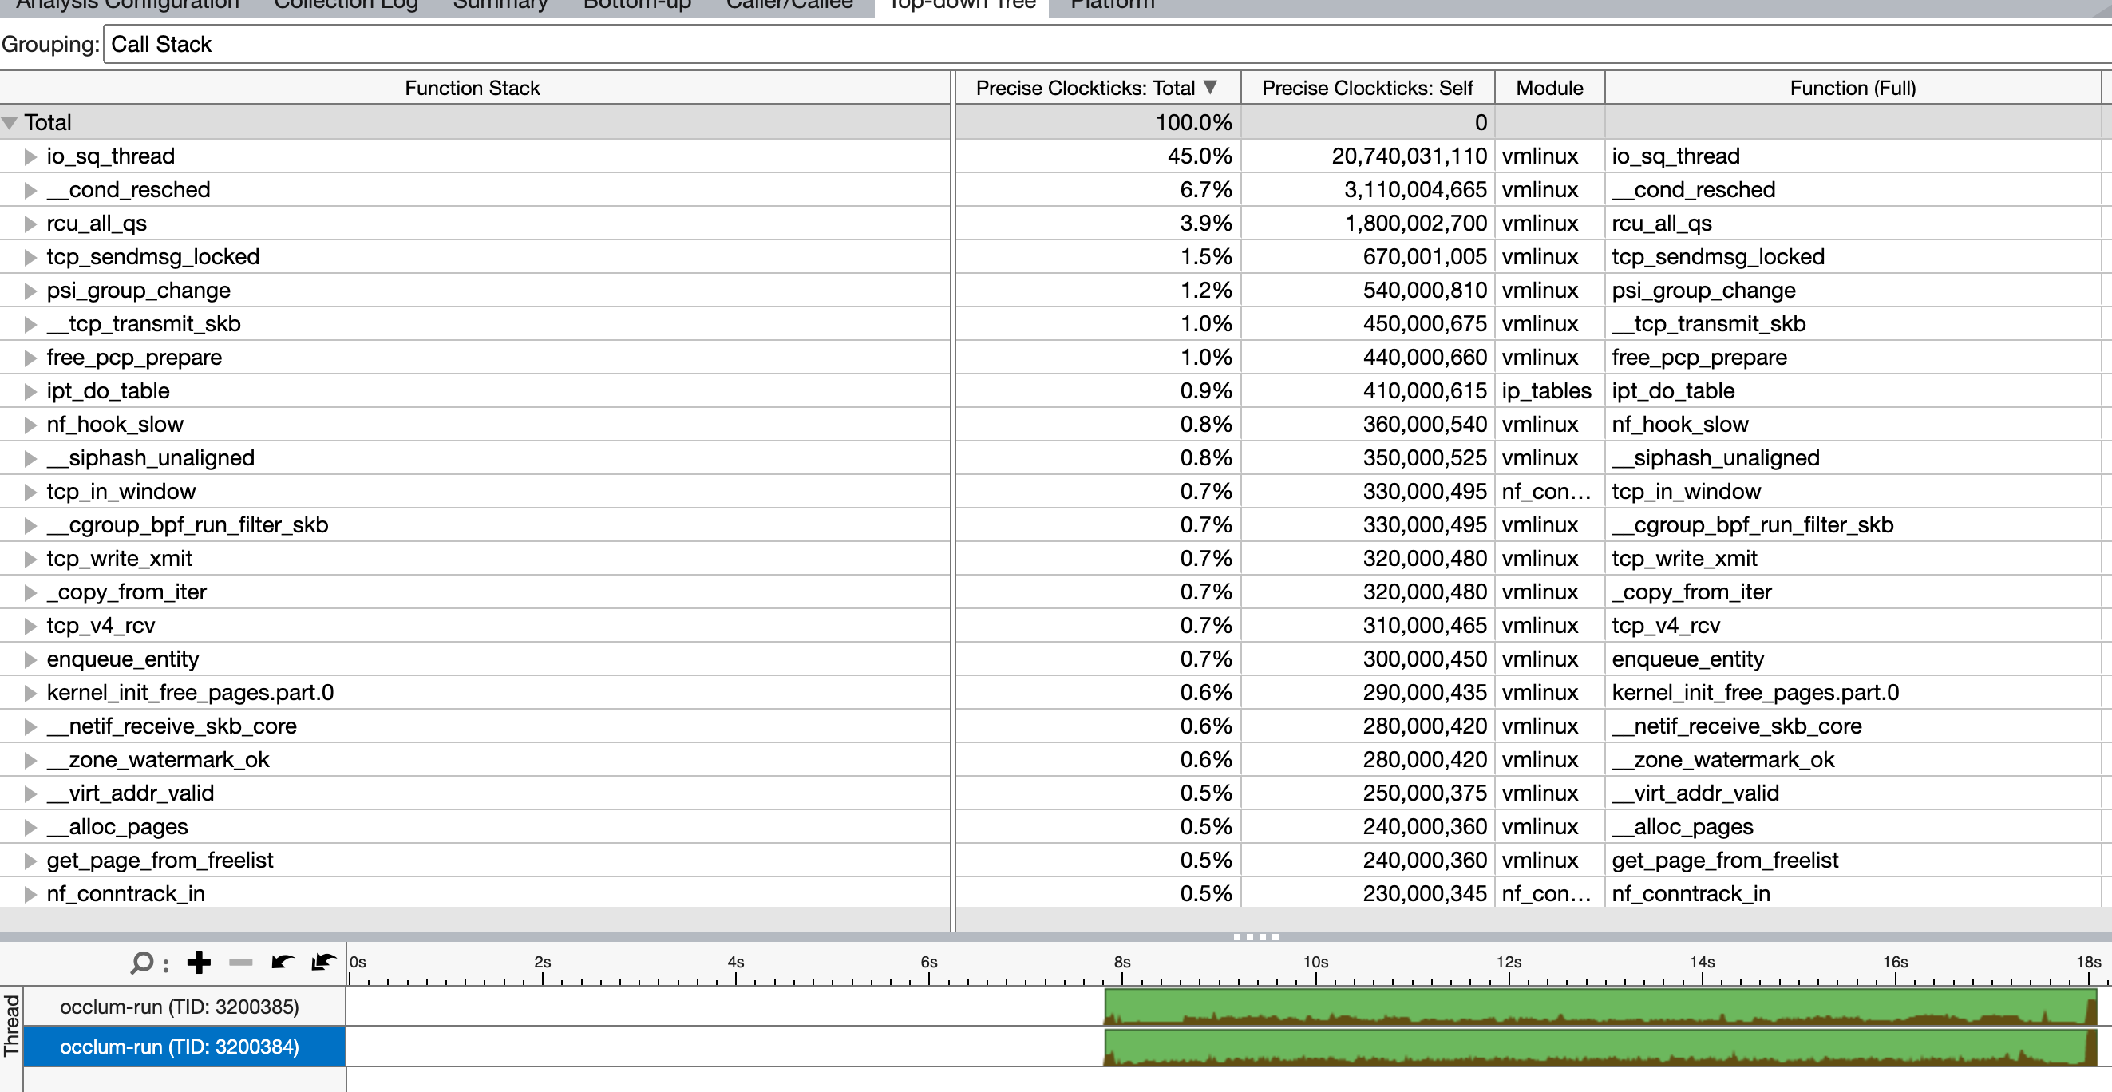
Task: Click the Module column header
Action: click(x=1548, y=88)
